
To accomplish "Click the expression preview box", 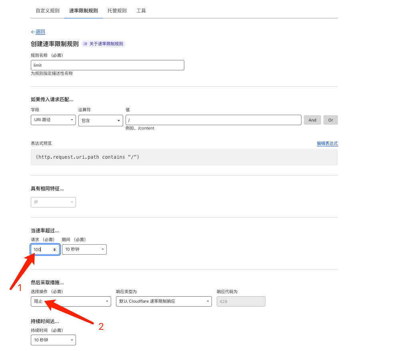I will pos(184,157).
